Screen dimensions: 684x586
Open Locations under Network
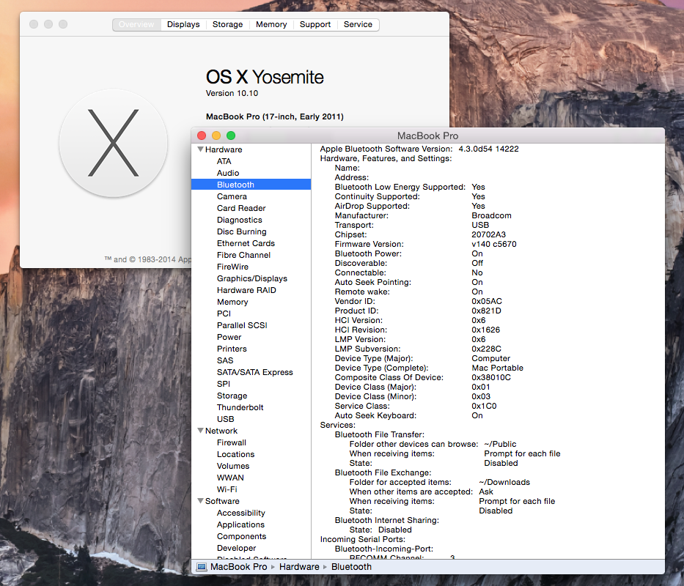235,454
